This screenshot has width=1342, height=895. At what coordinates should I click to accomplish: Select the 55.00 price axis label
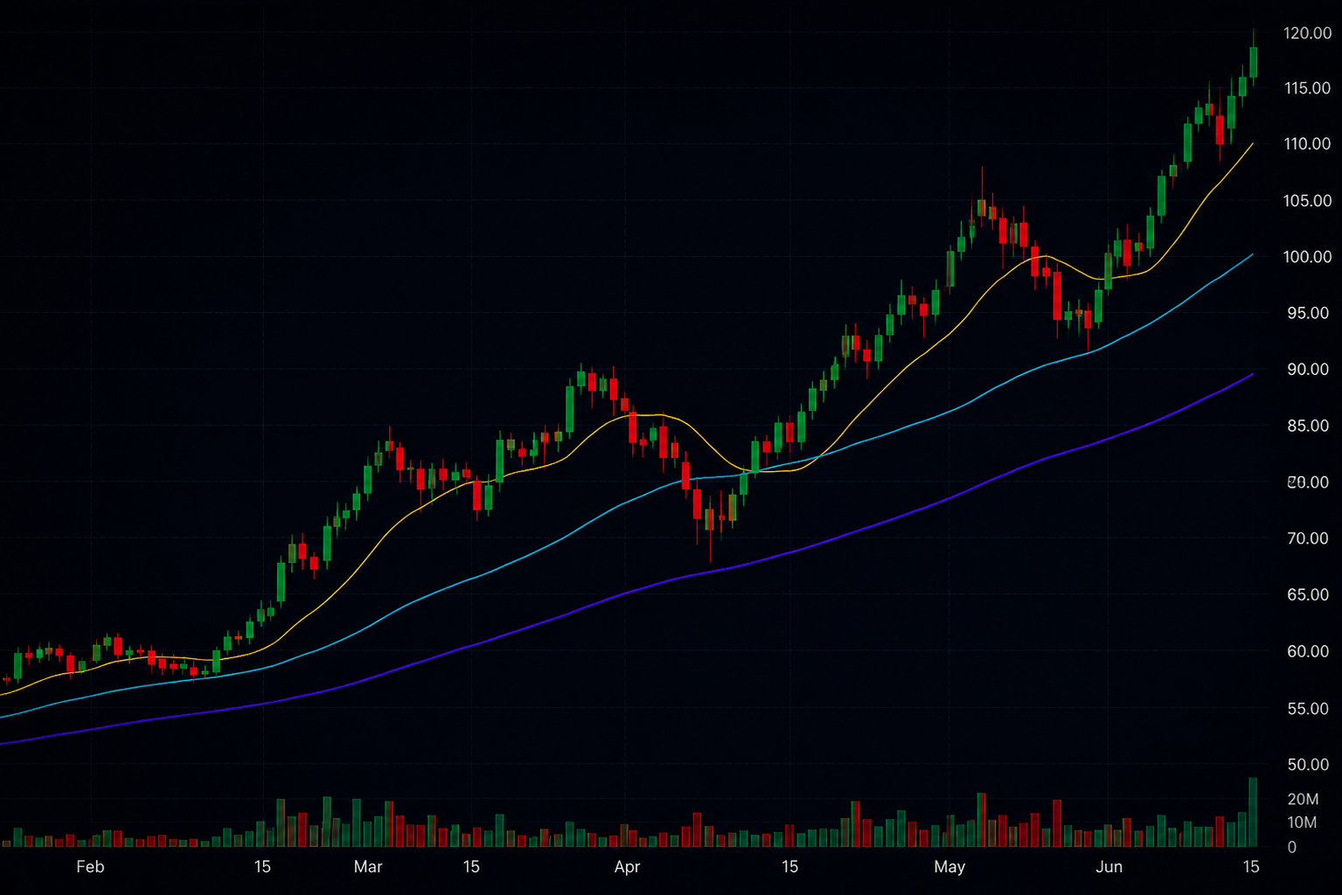(x=1308, y=709)
